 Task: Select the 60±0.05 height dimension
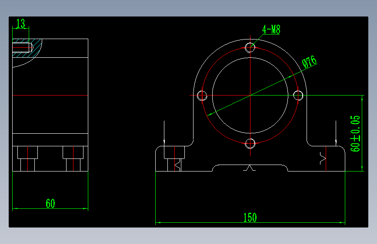click(x=355, y=134)
